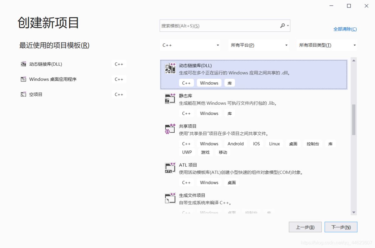The image size is (375, 248).
Task: Select the 生成文件项目 template icon
Action: click(x=169, y=198)
